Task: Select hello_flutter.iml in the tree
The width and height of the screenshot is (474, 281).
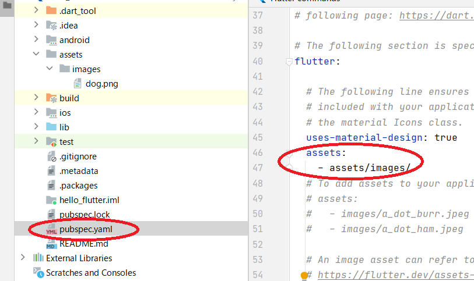Action: (89, 200)
